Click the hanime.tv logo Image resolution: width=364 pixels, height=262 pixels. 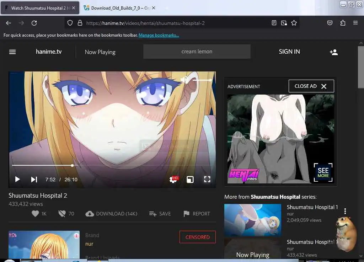coord(49,52)
